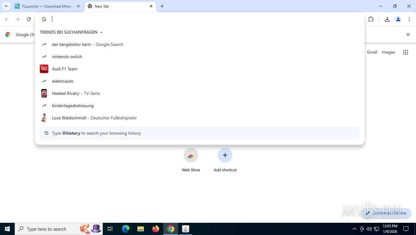Reload the page
The image size is (416, 235).
(29, 19)
